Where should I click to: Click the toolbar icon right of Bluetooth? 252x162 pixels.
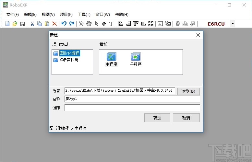coord(185,24)
